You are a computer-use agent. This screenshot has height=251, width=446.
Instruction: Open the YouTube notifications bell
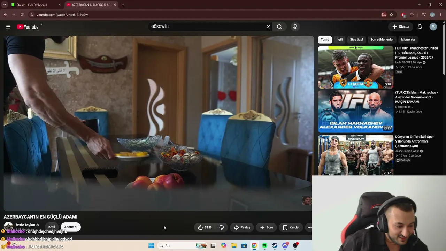pyautogui.click(x=420, y=27)
